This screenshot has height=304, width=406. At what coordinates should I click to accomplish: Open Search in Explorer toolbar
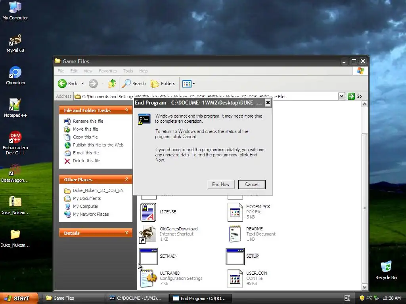pyautogui.click(x=134, y=84)
